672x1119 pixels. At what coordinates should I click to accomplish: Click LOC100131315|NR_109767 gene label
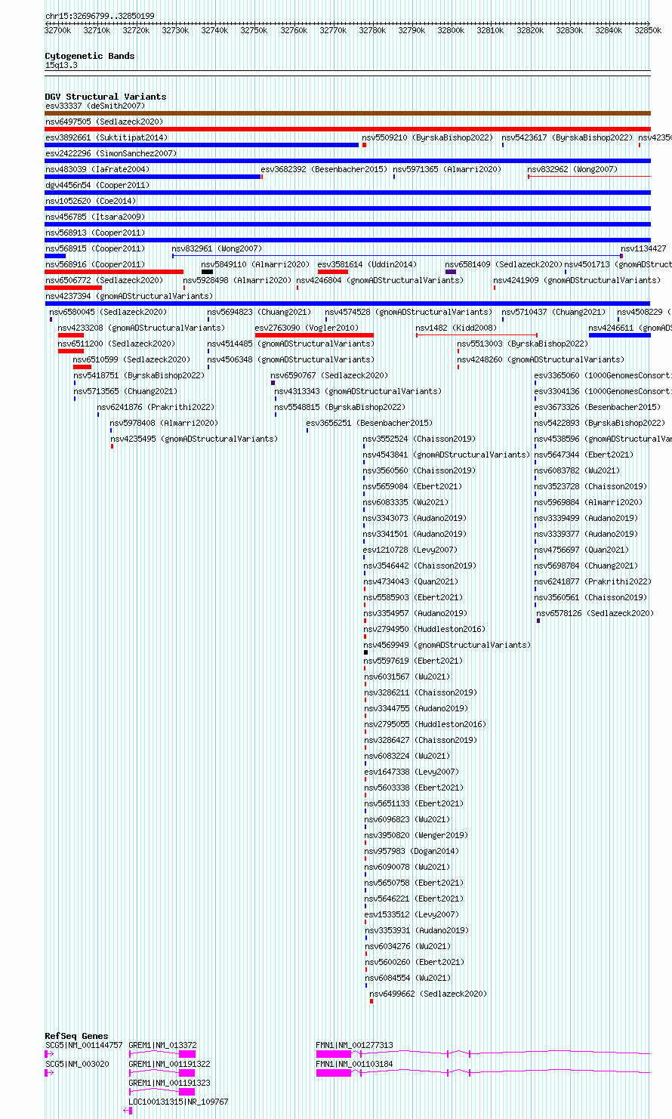point(178,1102)
